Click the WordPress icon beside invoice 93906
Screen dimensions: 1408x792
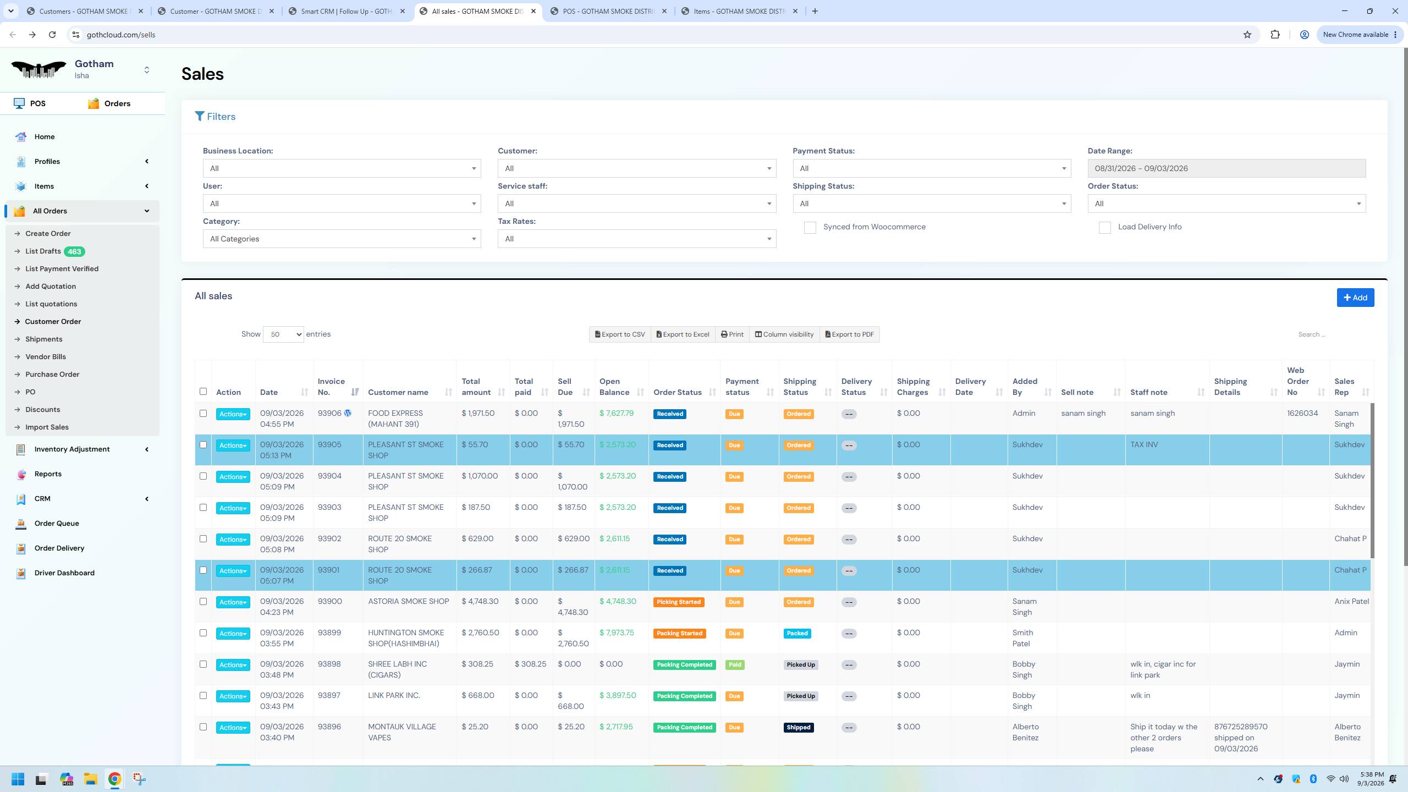pyautogui.click(x=348, y=413)
